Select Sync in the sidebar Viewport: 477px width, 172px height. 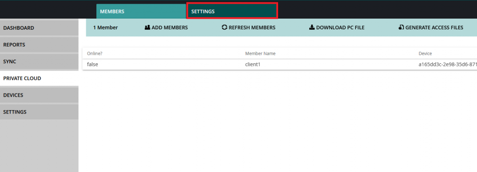click(x=39, y=61)
